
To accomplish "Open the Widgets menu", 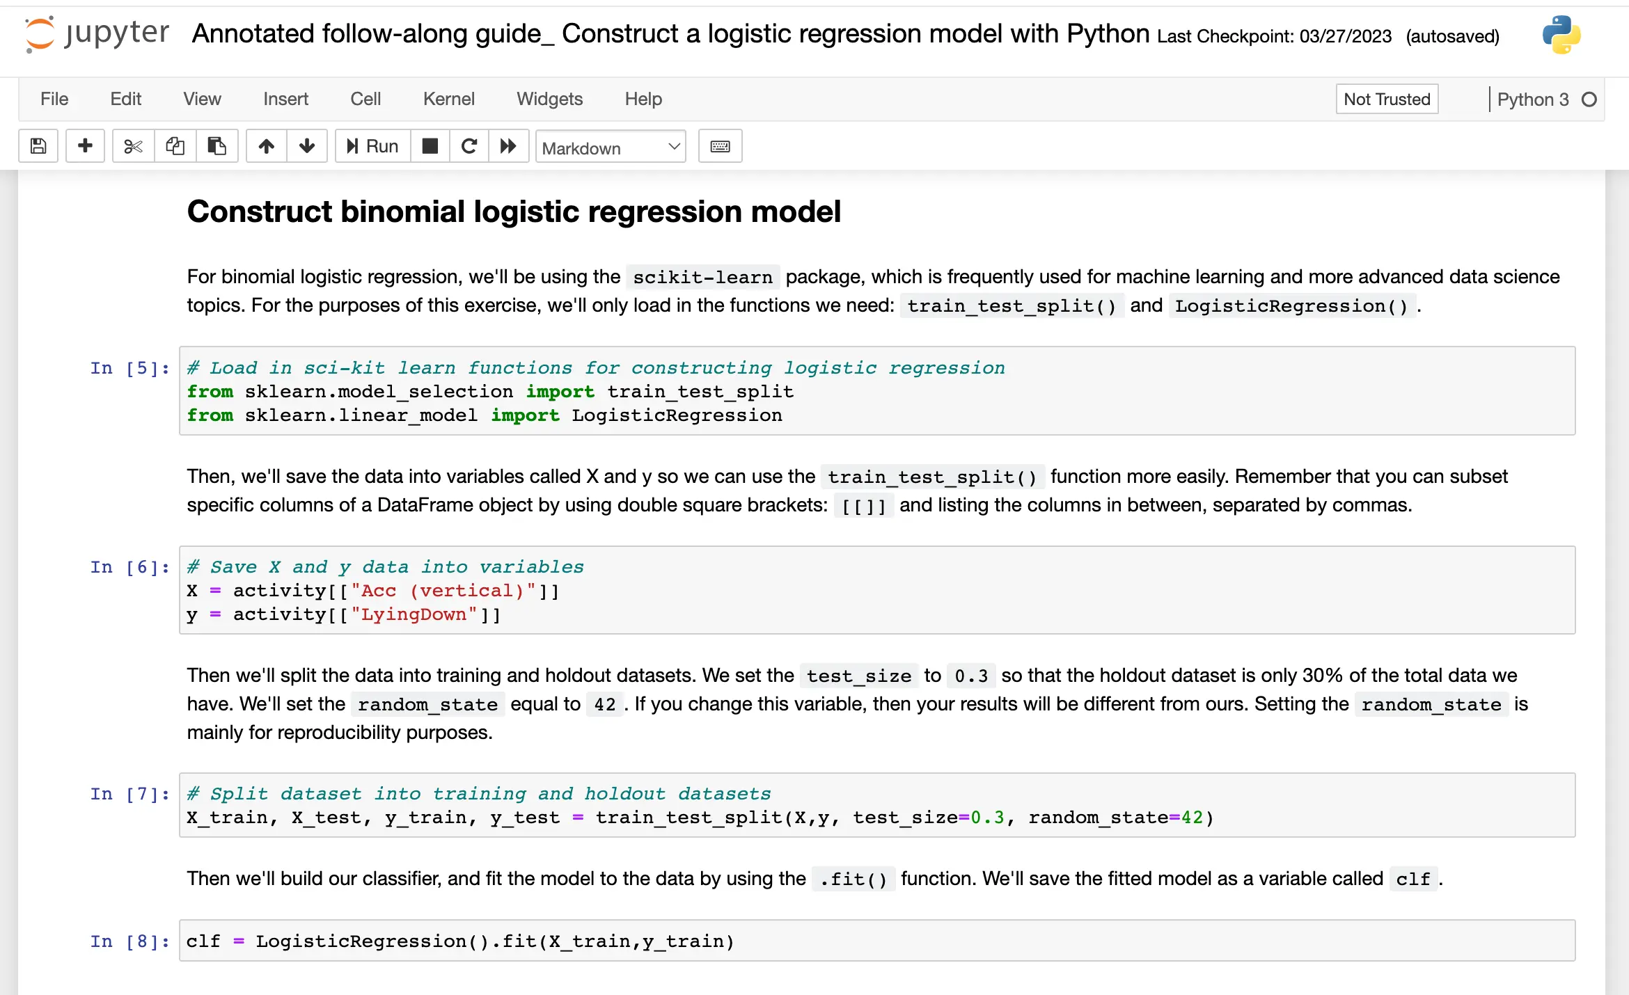I will point(549,99).
